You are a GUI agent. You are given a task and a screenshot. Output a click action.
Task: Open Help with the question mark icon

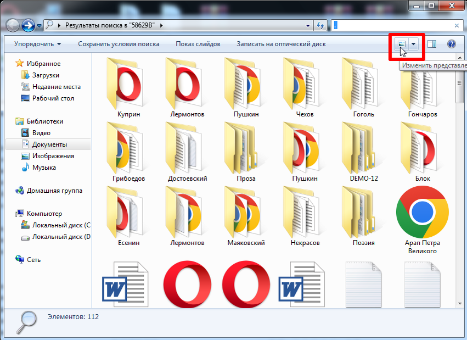tap(452, 44)
